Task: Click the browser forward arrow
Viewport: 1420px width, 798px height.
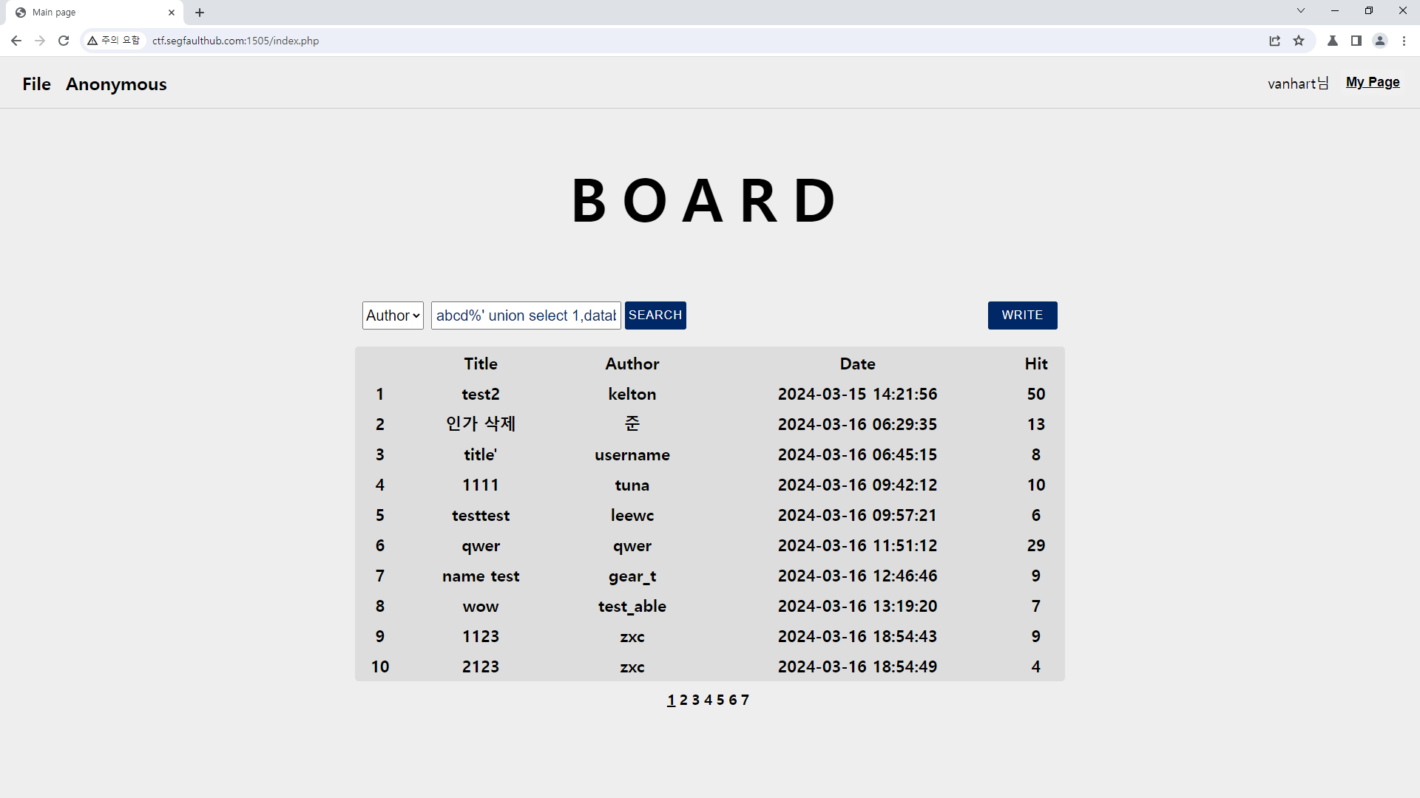Action: (40, 41)
